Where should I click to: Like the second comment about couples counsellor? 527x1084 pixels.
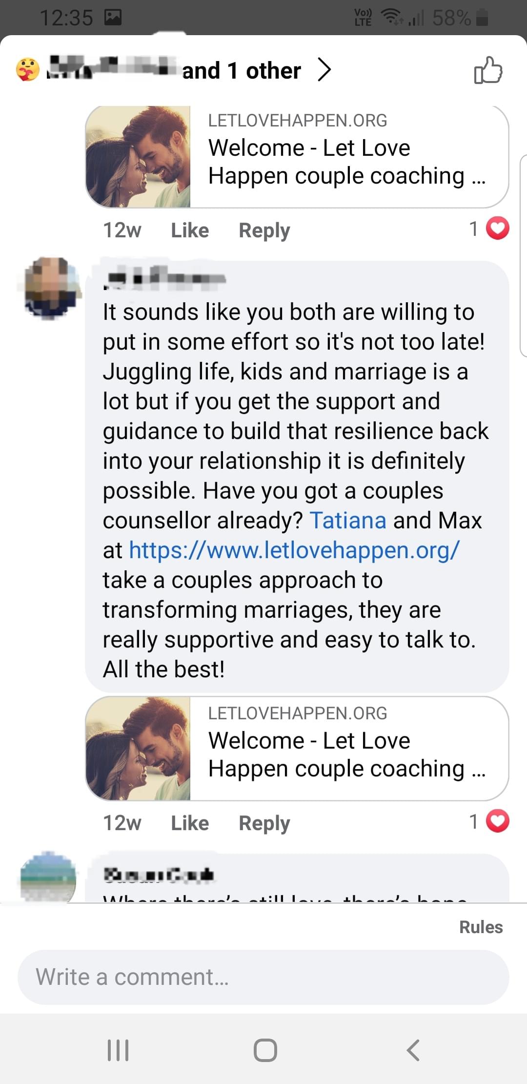point(190,823)
